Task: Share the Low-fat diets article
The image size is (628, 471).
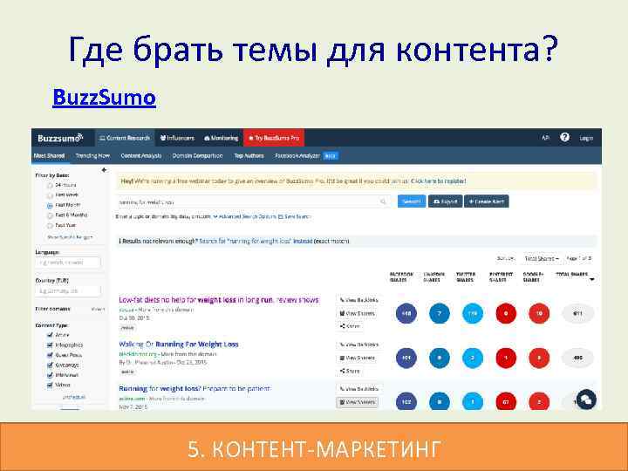Action: pos(350,326)
